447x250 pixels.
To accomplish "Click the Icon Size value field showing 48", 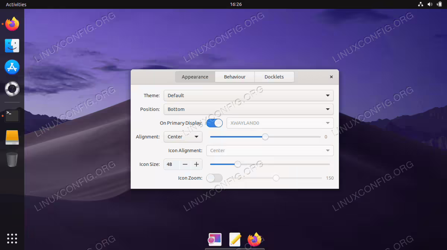I will click(x=172, y=164).
